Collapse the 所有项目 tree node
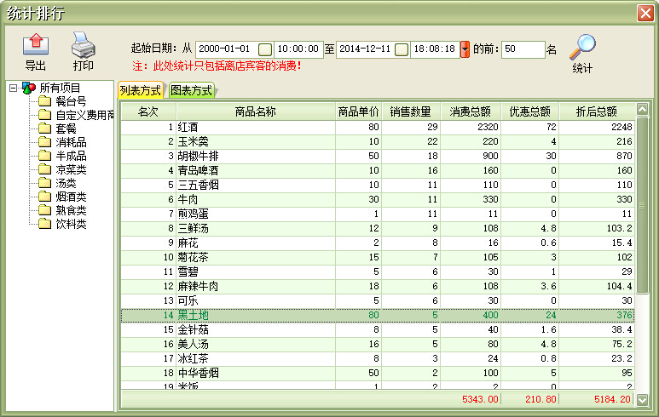 point(13,88)
